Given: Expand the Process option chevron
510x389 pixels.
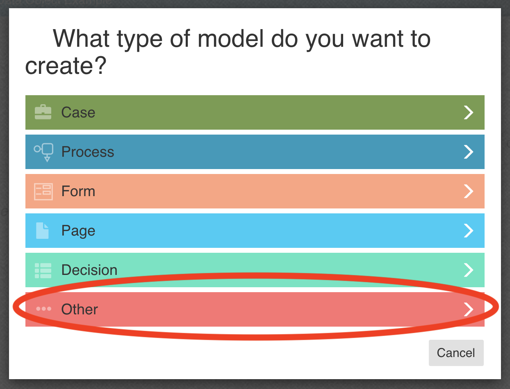Looking at the screenshot, I should pyautogui.click(x=468, y=151).
